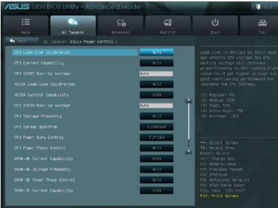Open DRAM-AB Power Phase Control Auto dropdown

(156, 180)
